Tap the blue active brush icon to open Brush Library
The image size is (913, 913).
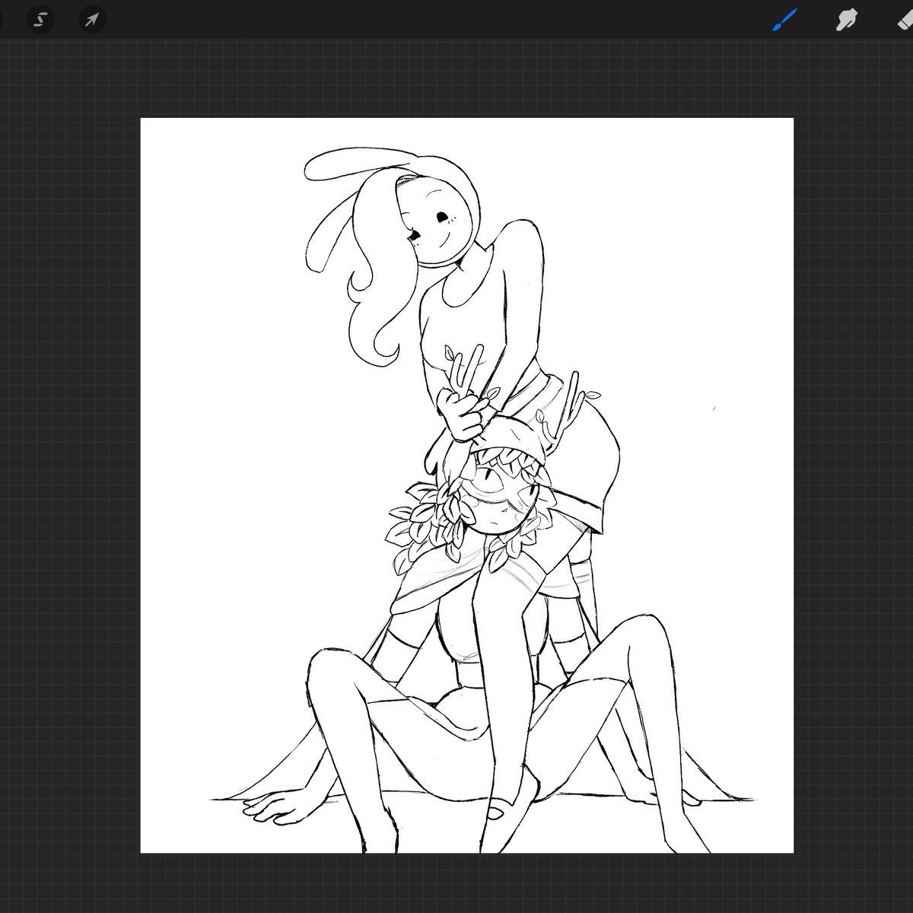[784, 17]
